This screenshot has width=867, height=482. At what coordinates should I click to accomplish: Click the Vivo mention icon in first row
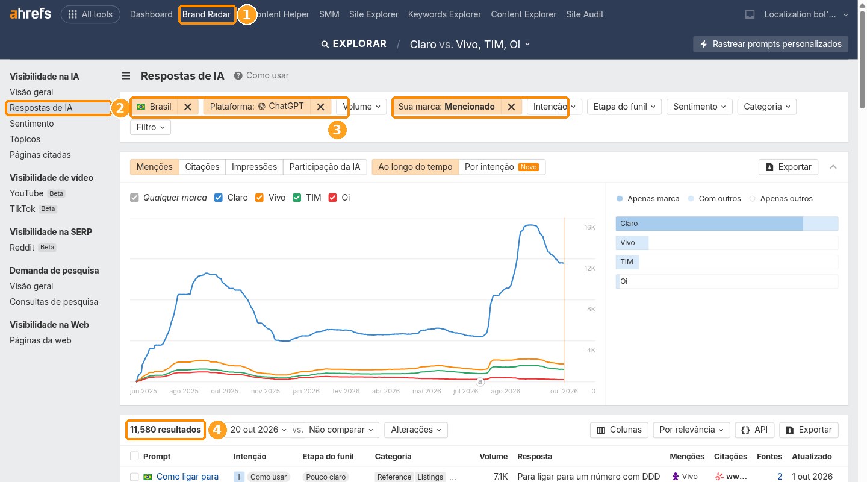pyautogui.click(x=676, y=477)
